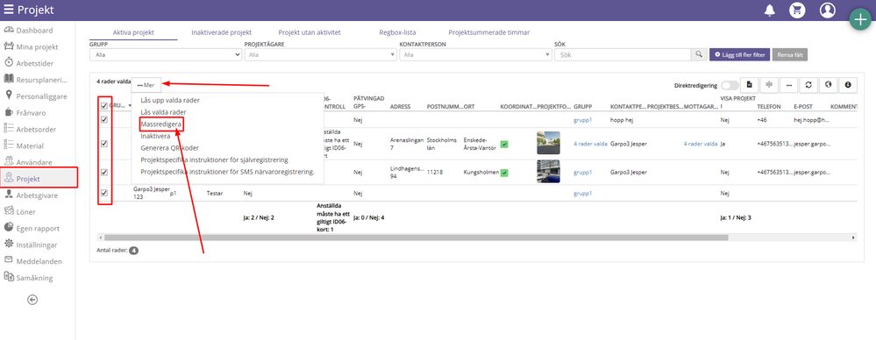Open the user profile icon
Screen dimensions: 876x340
point(827,10)
